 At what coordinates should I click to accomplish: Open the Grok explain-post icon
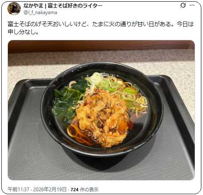183,5
